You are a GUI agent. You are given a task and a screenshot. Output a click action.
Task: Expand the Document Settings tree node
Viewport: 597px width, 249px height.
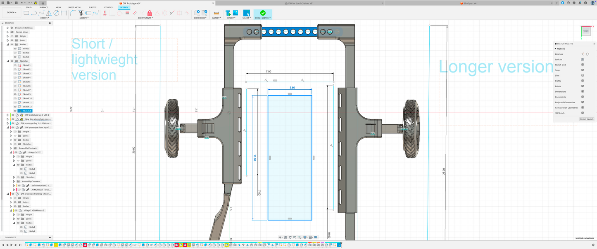click(x=7, y=28)
